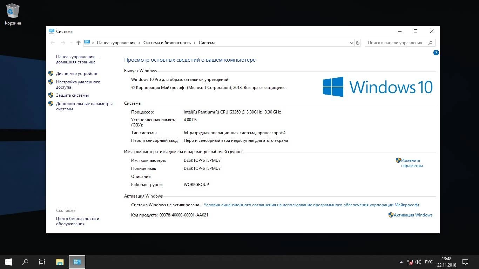Click shield icon beside 'Настройка удаленного доступа'

pyautogui.click(x=51, y=82)
